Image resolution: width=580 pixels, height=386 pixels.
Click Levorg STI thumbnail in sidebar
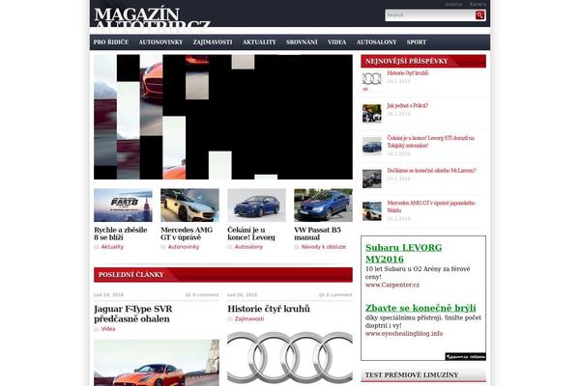point(372,146)
